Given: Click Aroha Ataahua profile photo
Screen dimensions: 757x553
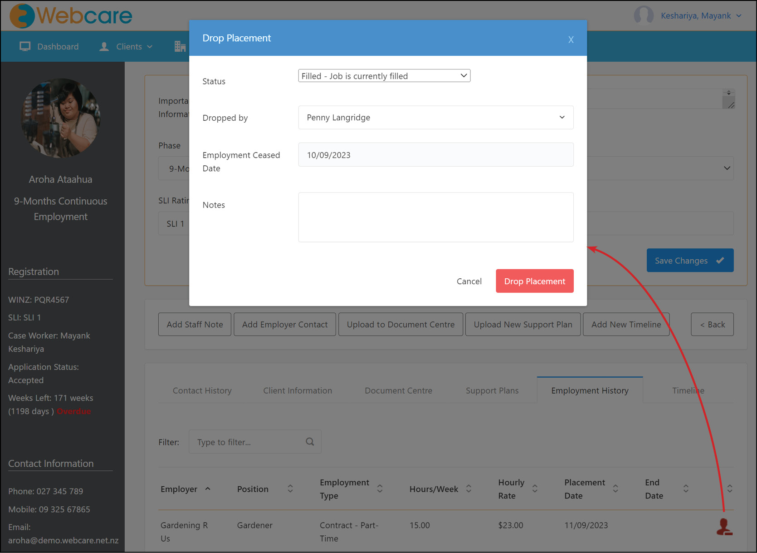Looking at the screenshot, I should click(x=61, y=118).
